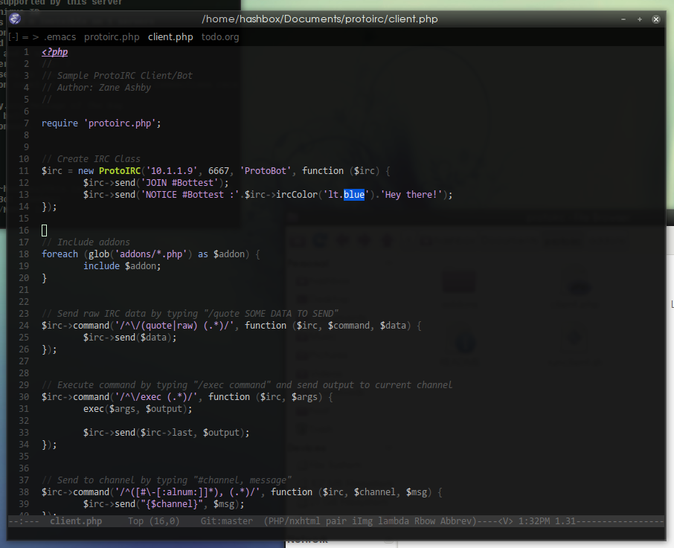Click the client.php buffer name in mode line
The image size is (674, 548).
coord(76,521)
